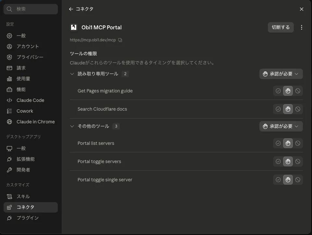Always allow Portal list servers
The height and width of the screenshot is (235, 312).
278,143
